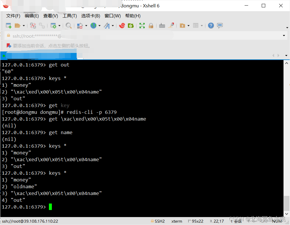Expand the Font dropdown arrow
The image size is (290, 225).
click(113, 26)
